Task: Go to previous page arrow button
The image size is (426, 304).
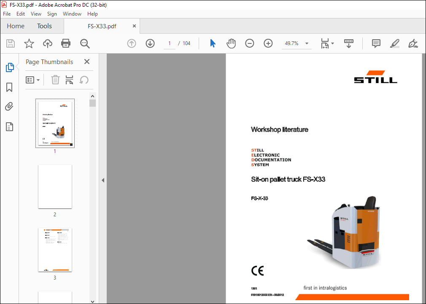Action: pyautogui.click(x=132, y=43)
